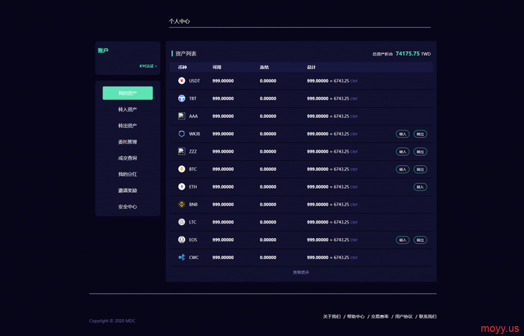524x336 pixels.
Task: Click the WKJB hexagon coin icon
Action: [x=181, y=134]
